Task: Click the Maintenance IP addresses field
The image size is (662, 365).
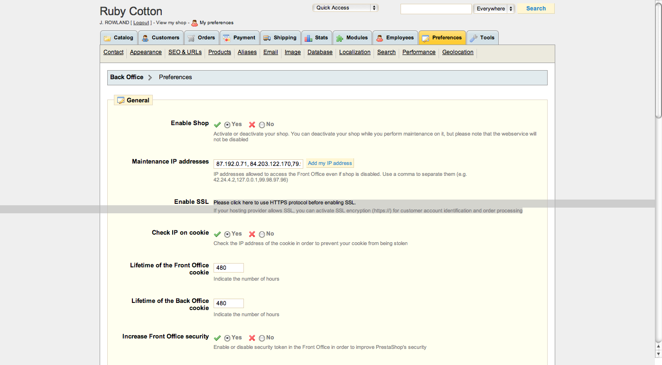Action: [258, 164]
